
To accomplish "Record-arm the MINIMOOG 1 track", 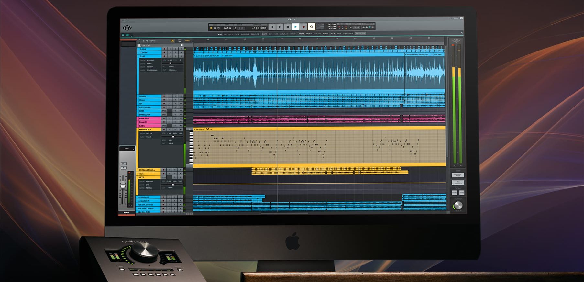I will (x=164, y=129).
